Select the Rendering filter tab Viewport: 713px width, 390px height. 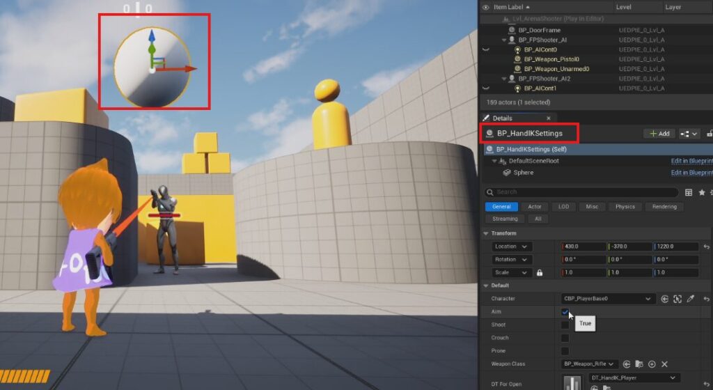pos(664,207)
